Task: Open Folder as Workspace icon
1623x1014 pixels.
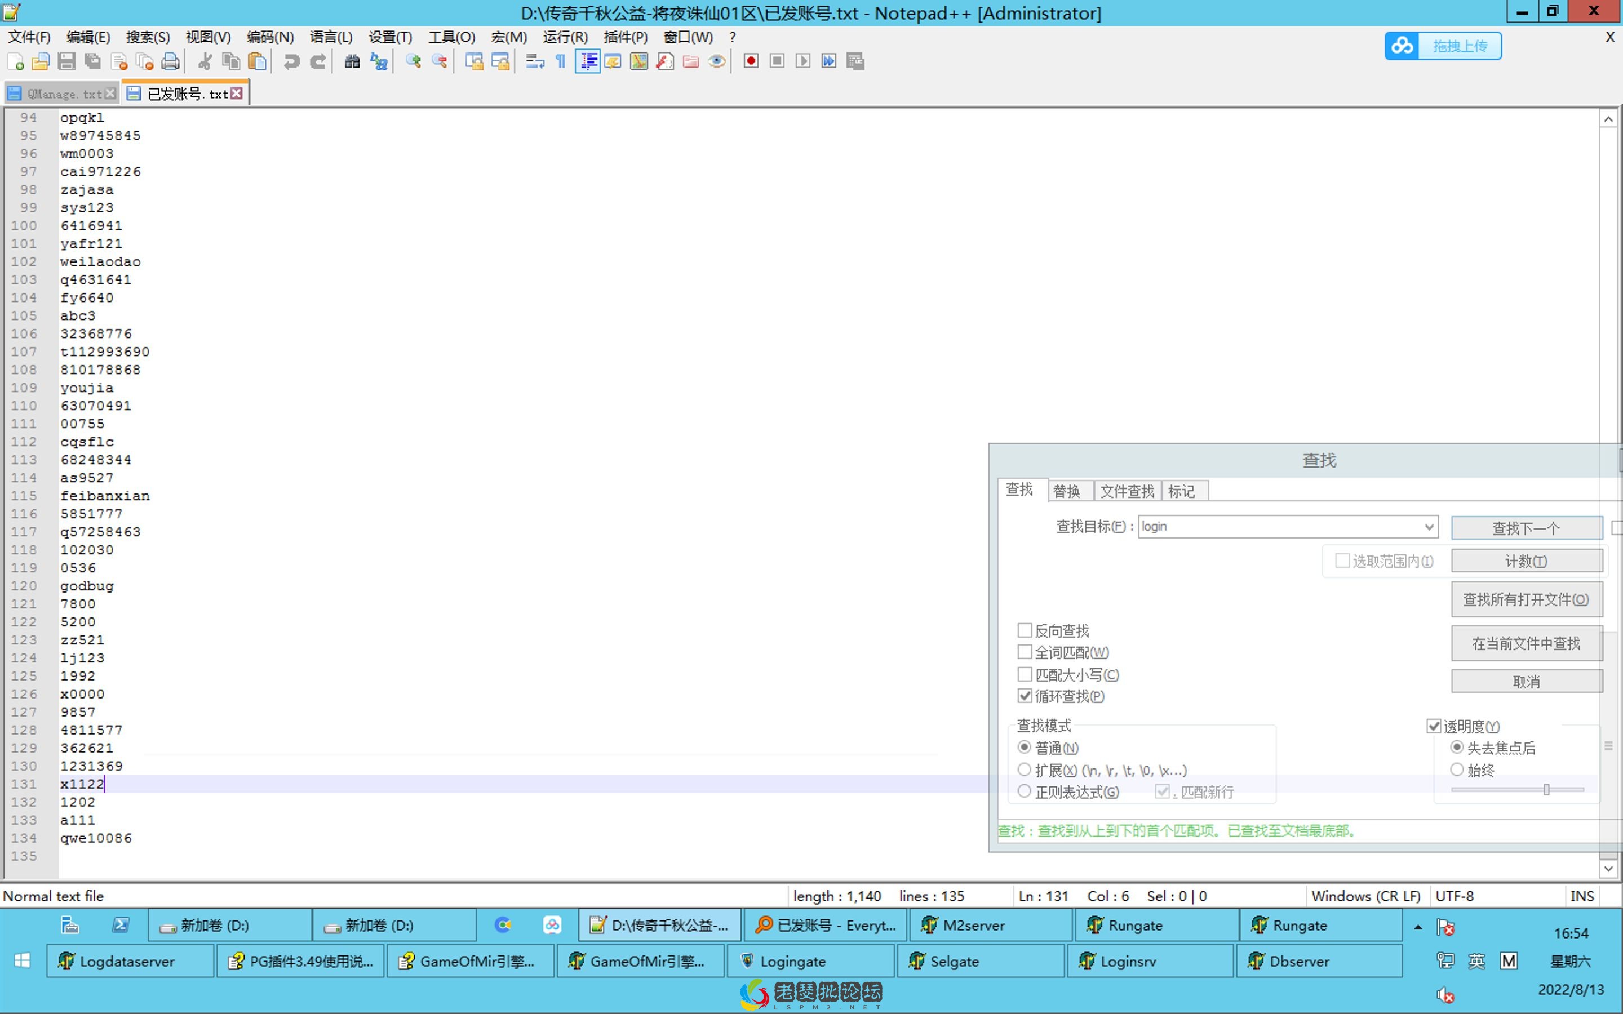Action: click(x=691, y=62)
